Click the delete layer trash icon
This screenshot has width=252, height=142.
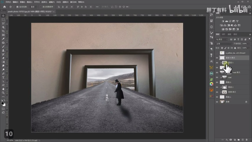tap(246, 140)
